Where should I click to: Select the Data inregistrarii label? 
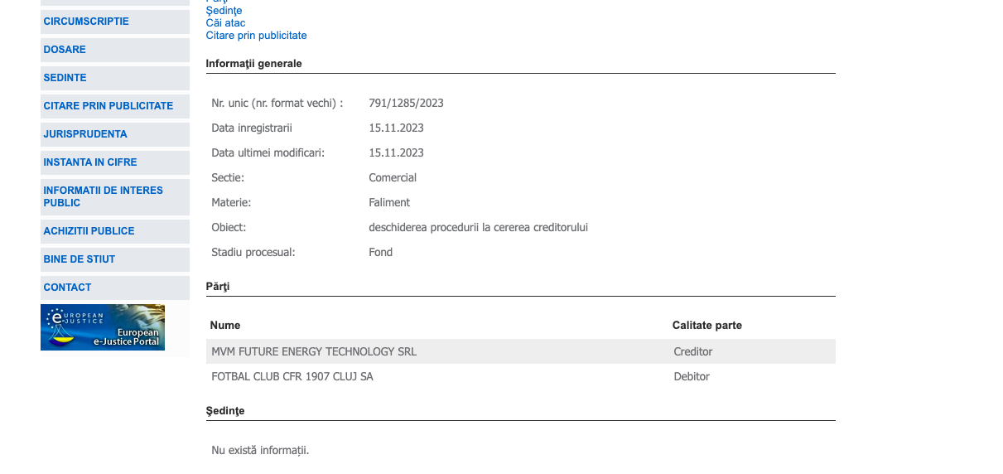point(252,128)
